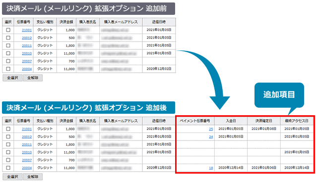The height and width of the screenshot is (183, 316).
Task: Select row 20012 checkbox in 追加後 table
Action: pyautogui.click(x=8, y=137)
